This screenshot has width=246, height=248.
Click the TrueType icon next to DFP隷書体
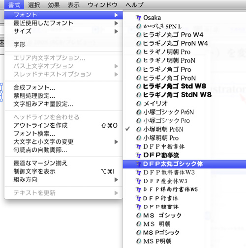coord(139,207)
